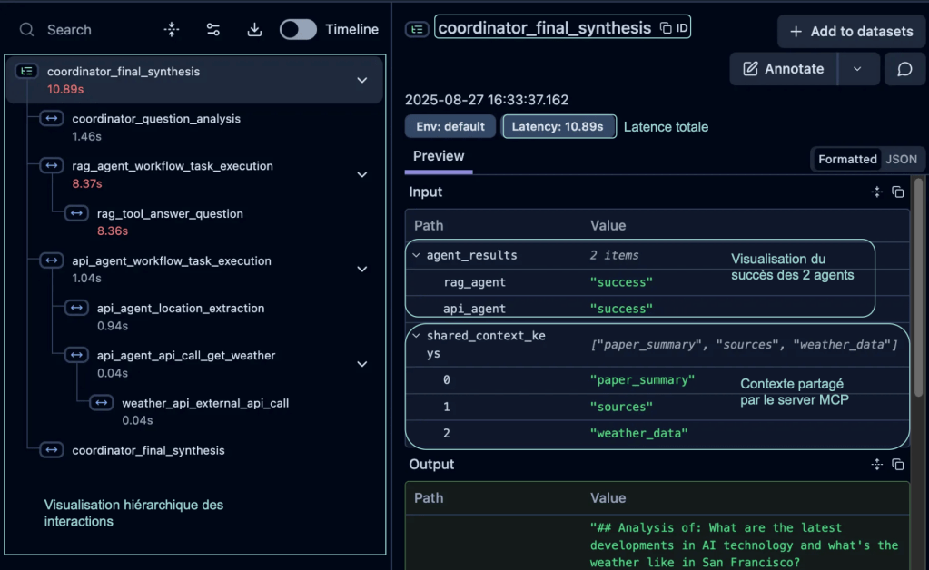Collapse the agent_results row
The image size is (929, 570).
coord(416,255)
